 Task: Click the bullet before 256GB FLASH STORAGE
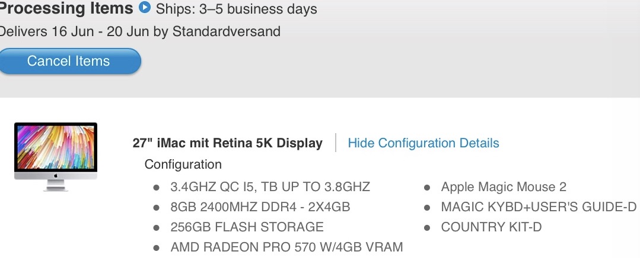(x=157, y=227)
